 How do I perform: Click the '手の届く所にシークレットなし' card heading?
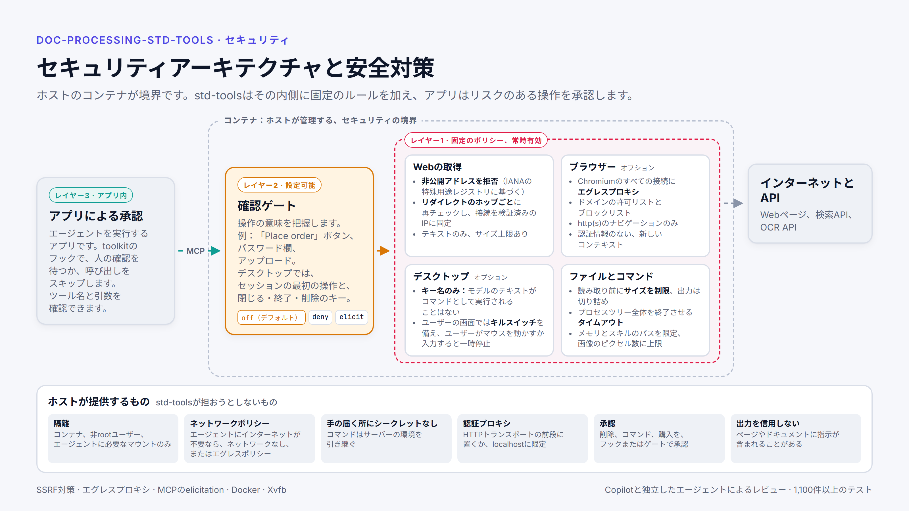(382, 423)
